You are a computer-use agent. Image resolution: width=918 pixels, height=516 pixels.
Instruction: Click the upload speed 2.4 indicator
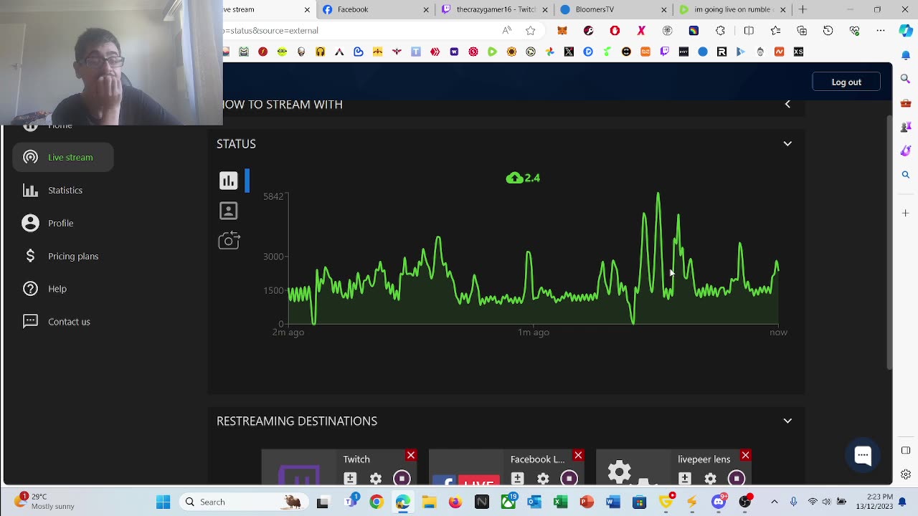pos(523,178)
